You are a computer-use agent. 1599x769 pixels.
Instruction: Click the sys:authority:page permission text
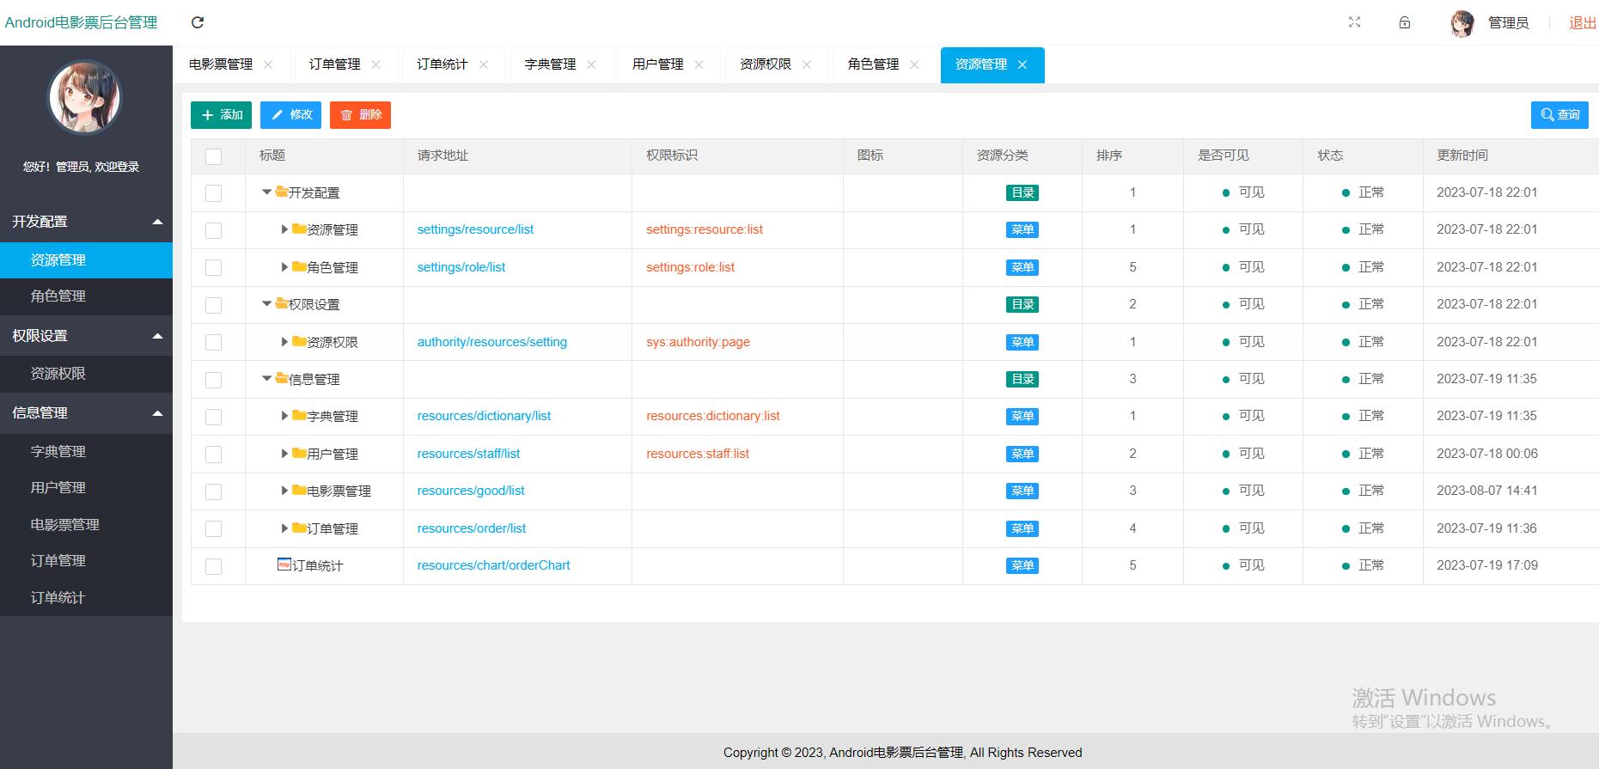tap(698, 342)
